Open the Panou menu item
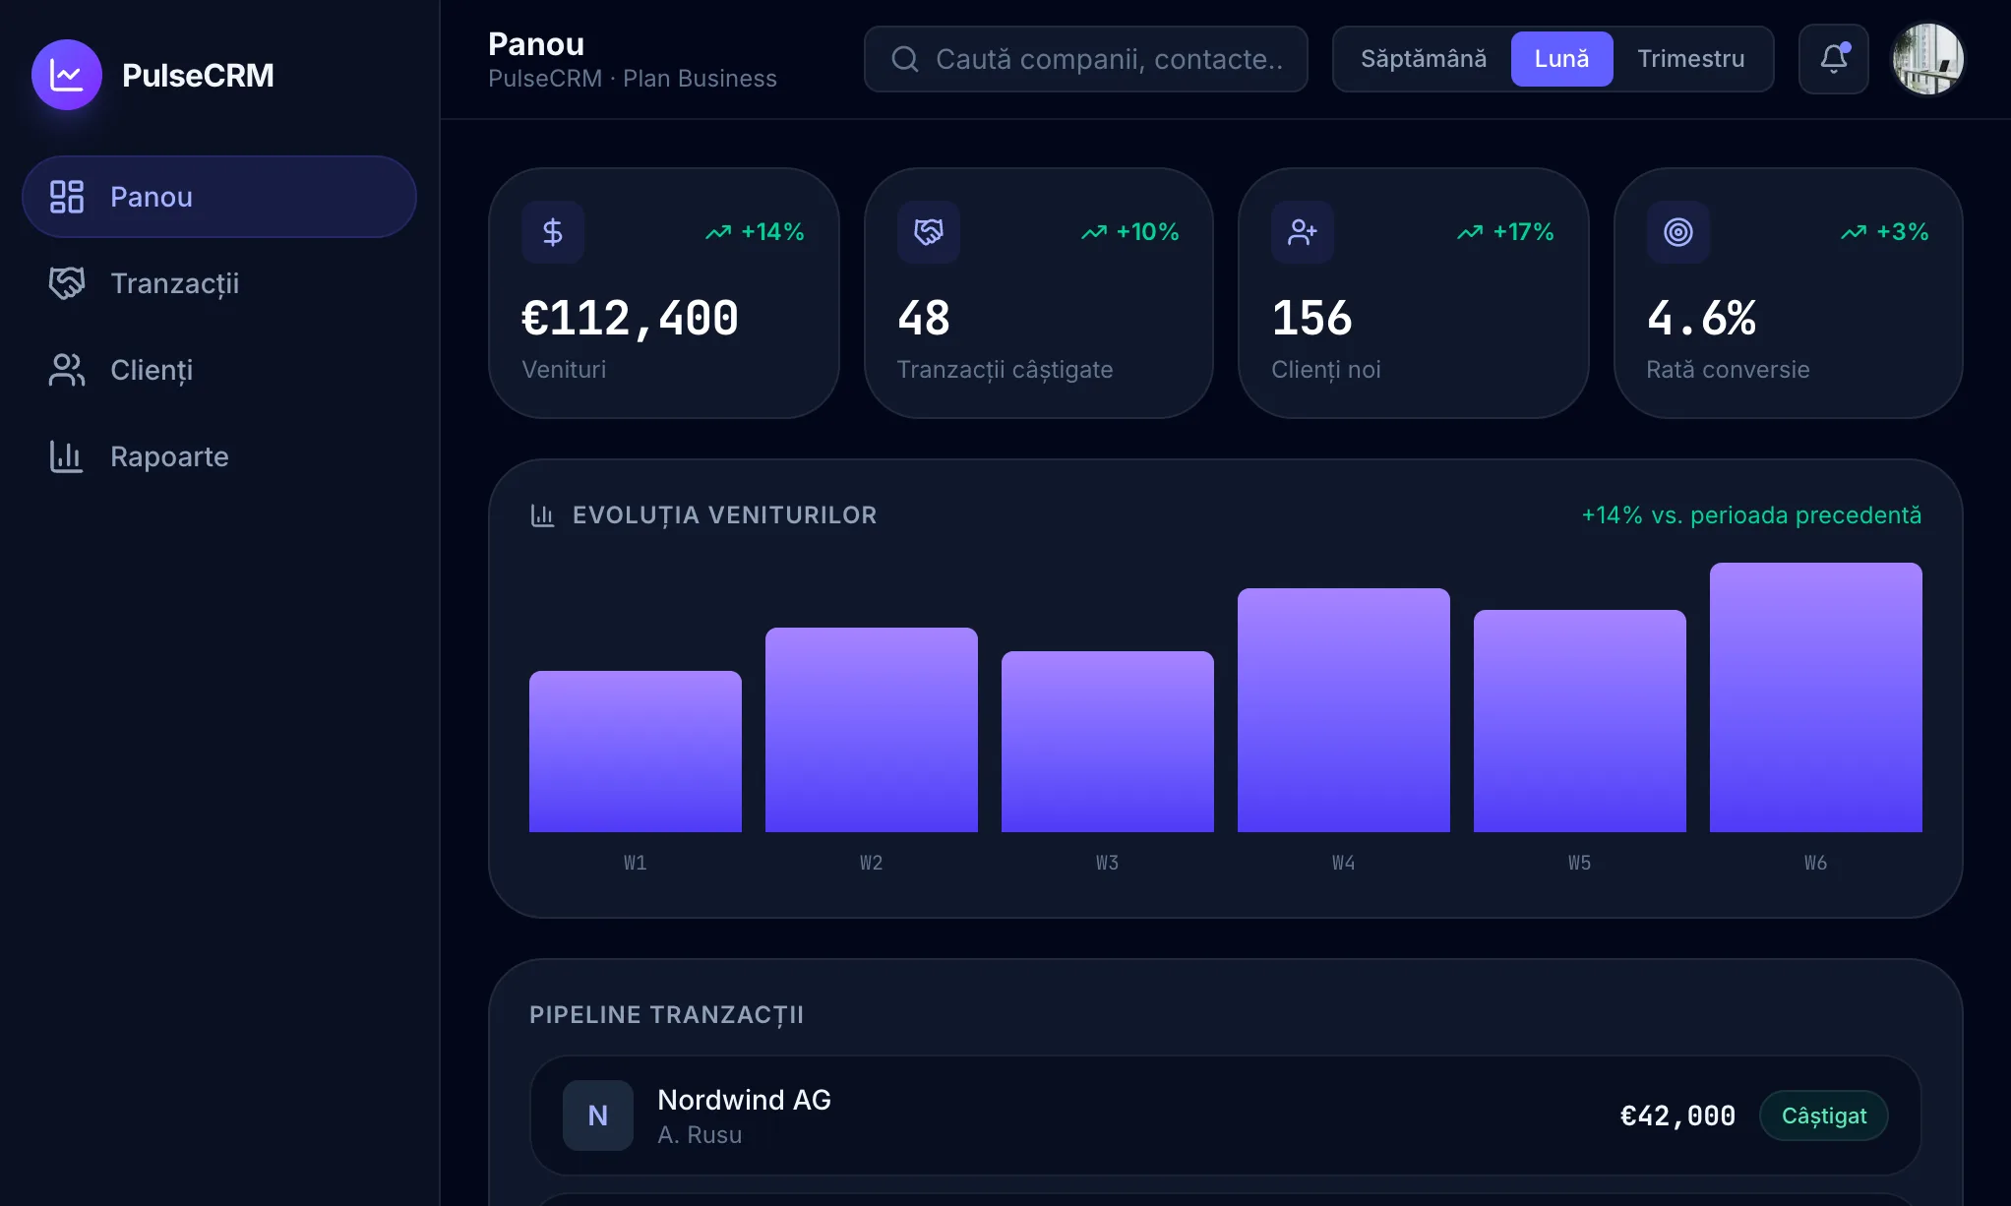 coord(219,197)
